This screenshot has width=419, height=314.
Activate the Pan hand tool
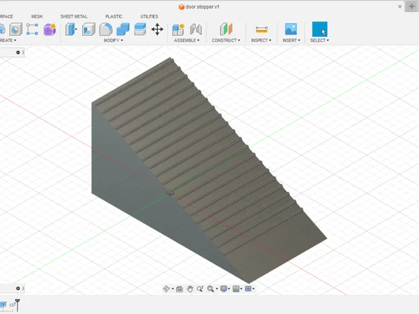point(190,289)
